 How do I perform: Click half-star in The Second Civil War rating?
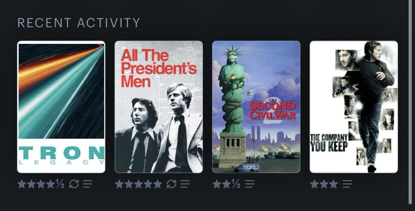pyautogui.click(x=236, y=184)
